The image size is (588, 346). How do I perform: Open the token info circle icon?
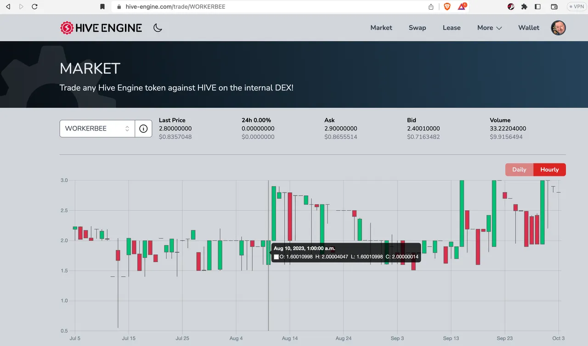click(143, 129)
